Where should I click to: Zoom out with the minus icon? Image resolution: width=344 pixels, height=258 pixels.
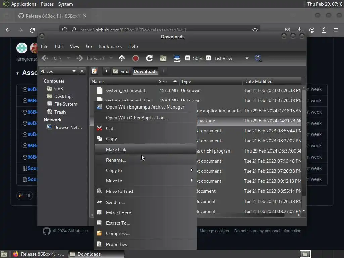click(x=187, y=58)
